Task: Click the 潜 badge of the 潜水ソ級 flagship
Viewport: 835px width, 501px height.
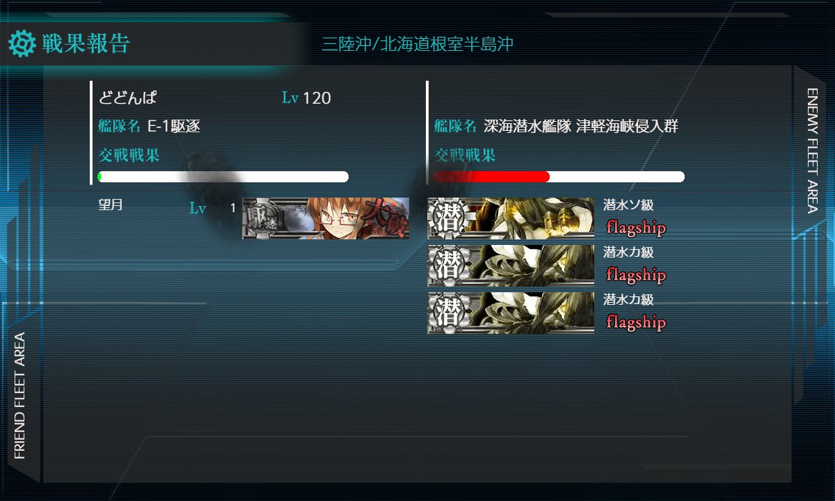Action: point(447,218)
